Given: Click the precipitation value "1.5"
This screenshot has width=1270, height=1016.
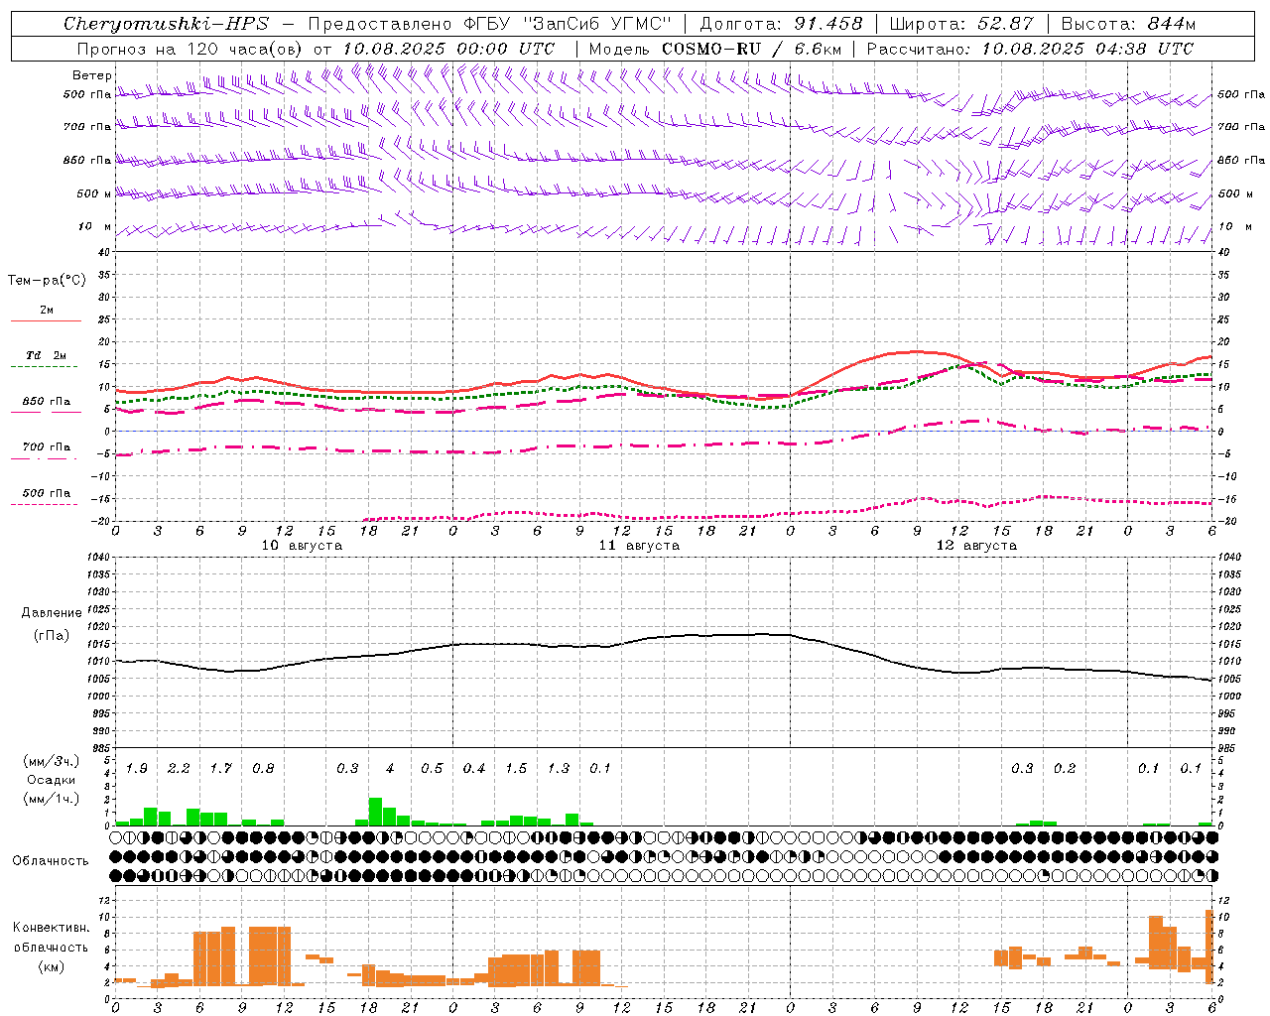Looking at the screenshot, I should coord(516,768).
